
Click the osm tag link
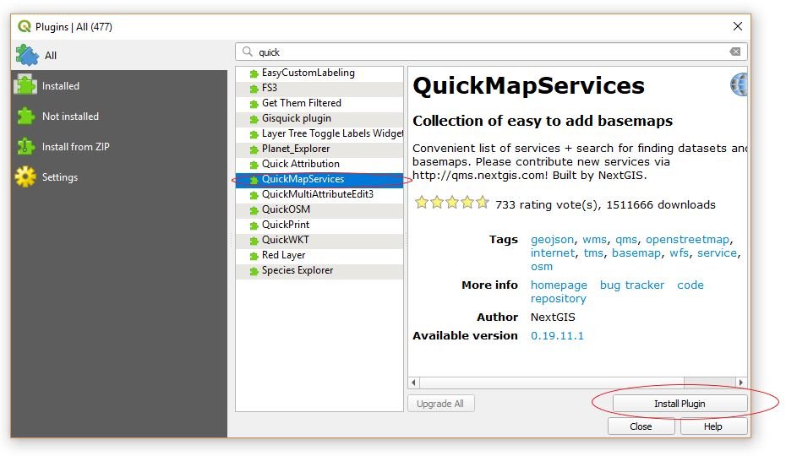(x=542, y=267)
